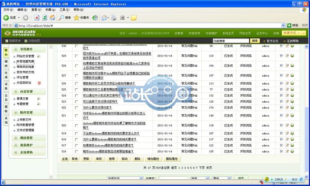Click the 隐藏菜单 hide menu toggle
Image resolution: width=310 pixels, height=186 pixels.
(x=13, y=41)
